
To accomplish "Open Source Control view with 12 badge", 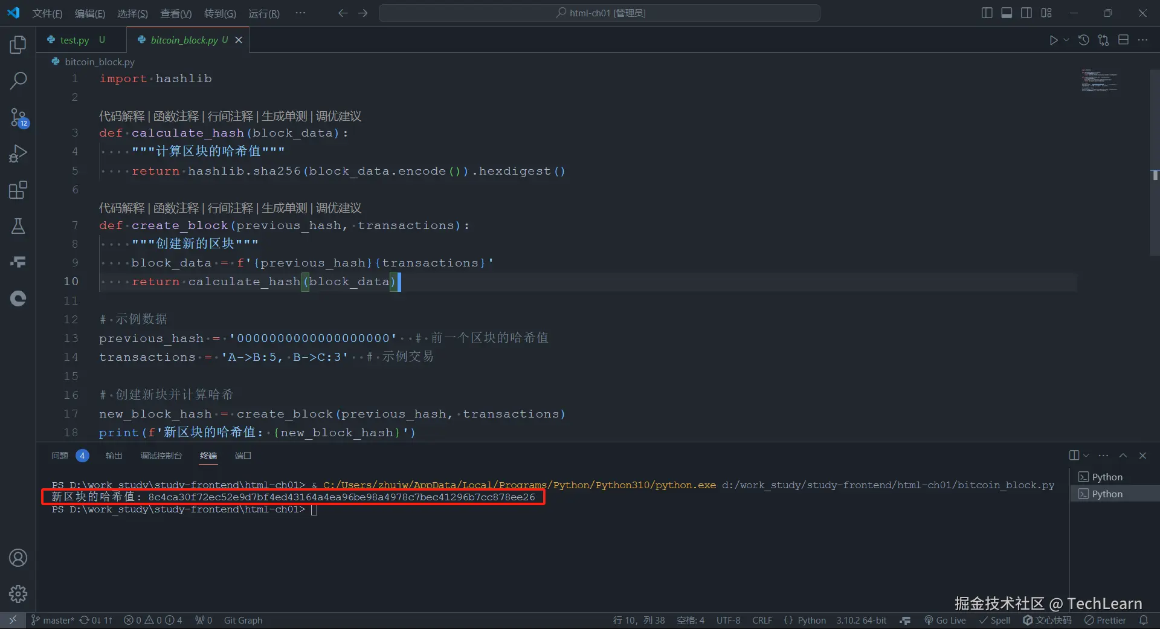I will tap(18, 117).
